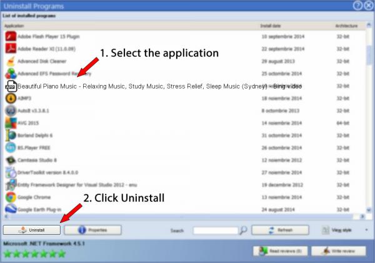Click the Uninstall button
This screenshot has width=375, height=263.
tap(32, 230)
